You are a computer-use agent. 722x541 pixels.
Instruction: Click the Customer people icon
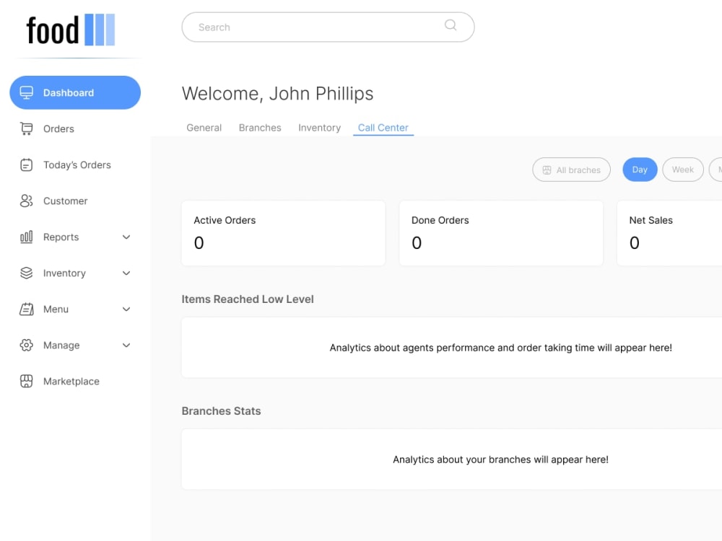pyautogui.click(x=27, y=201)
